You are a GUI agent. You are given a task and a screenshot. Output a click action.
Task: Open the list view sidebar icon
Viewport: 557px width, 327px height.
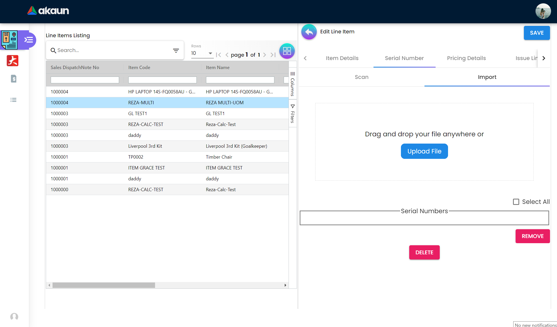(x=13, y=100)
